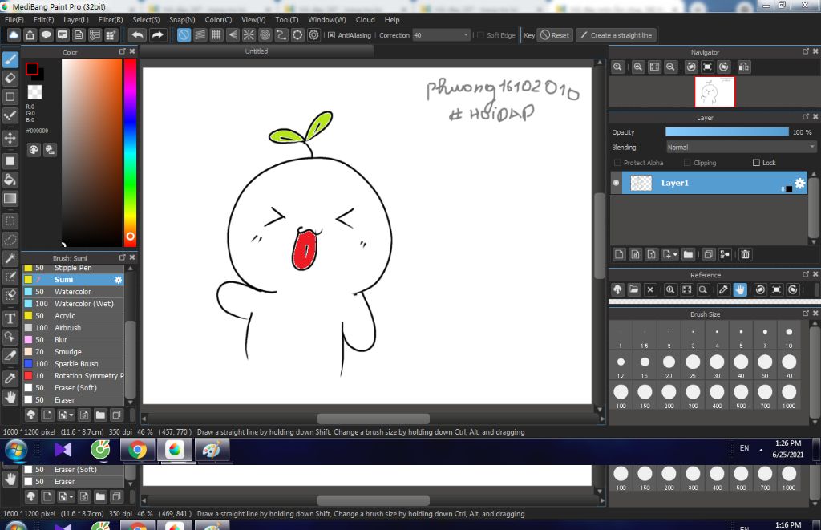The width and height of the screenshot is (821, 530).
Task: Toggle the hand tool in the Reference panel
Action: (740, 289)
